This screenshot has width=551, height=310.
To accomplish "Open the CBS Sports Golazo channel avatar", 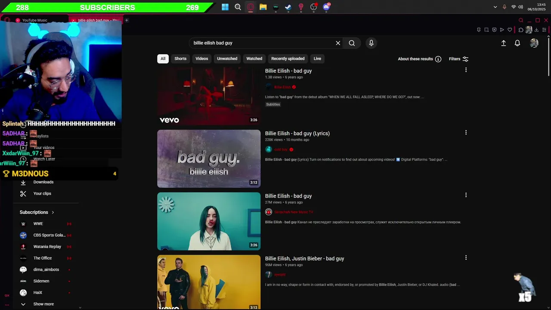I will [23, 235].
